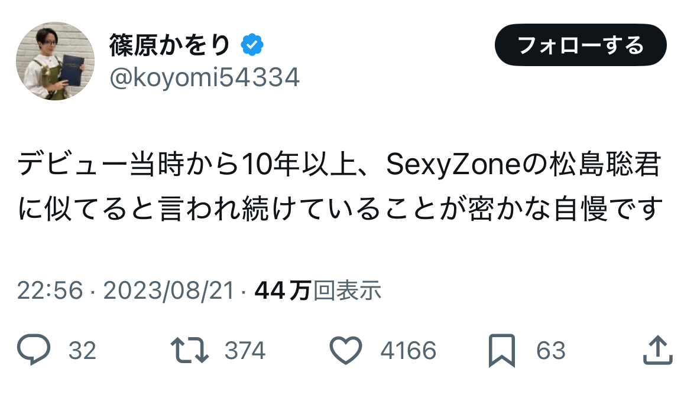This screenshot has height=395, width=697.
Task: Retweet this post via the repost icon
Action: 190,350
